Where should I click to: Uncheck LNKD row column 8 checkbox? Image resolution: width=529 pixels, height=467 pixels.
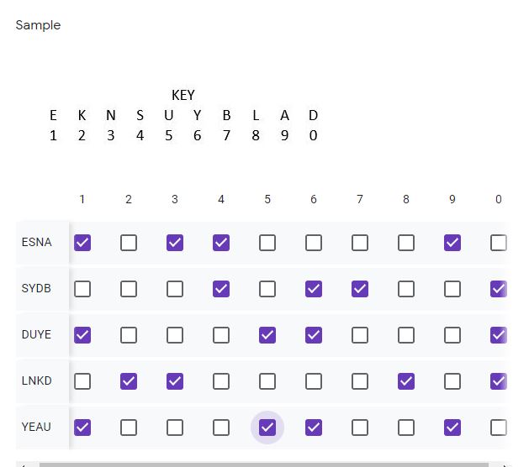(x=406, y=381)
